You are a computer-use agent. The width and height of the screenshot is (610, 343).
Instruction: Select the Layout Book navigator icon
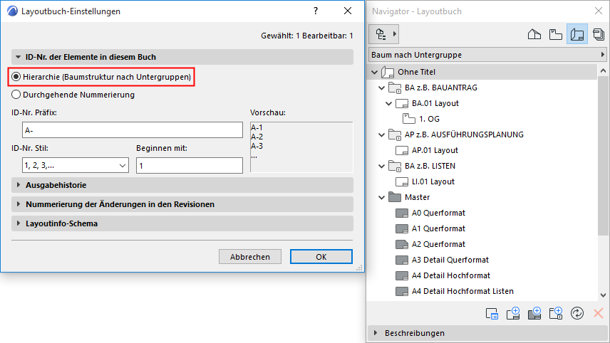click(x=577, y=34)
